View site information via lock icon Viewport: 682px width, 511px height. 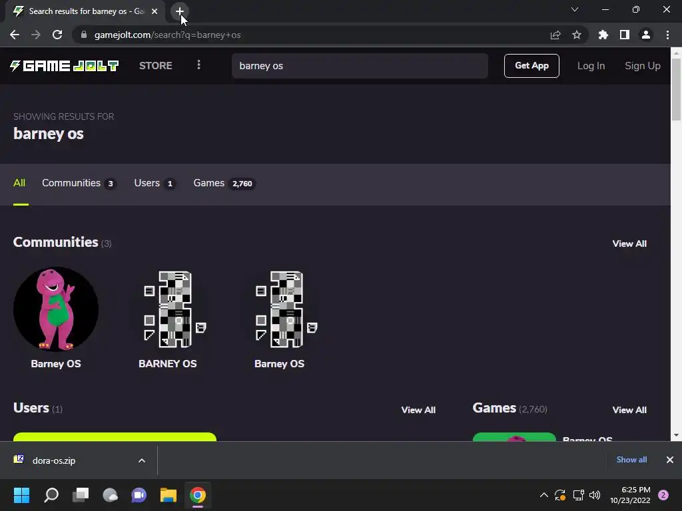(84, 35)
